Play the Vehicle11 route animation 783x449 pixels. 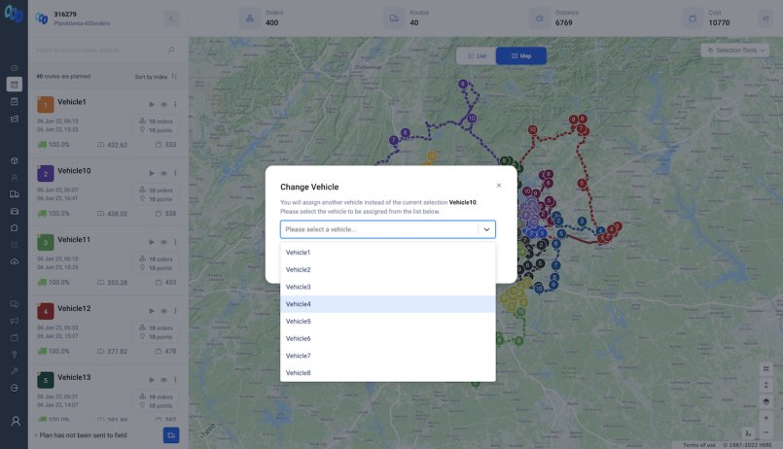pyautogui.click(x=151, y=242)
